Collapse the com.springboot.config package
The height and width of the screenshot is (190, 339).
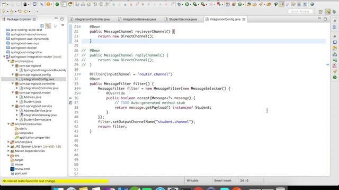[13, 74]
